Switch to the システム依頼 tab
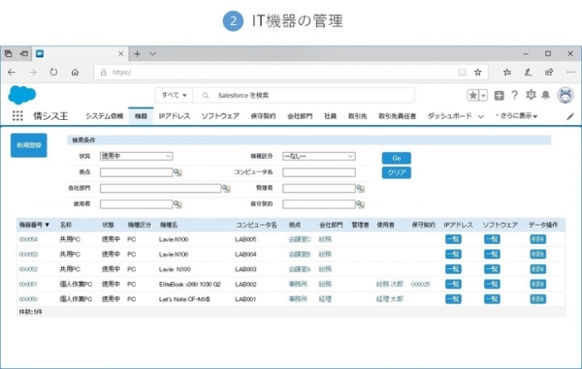Viewport: 582px width, 369px height. pyautogui.click(x=105, y=116)
